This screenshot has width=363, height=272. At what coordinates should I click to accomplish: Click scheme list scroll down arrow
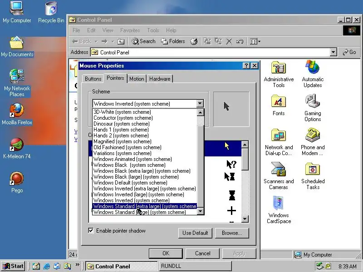click(200, 211)
